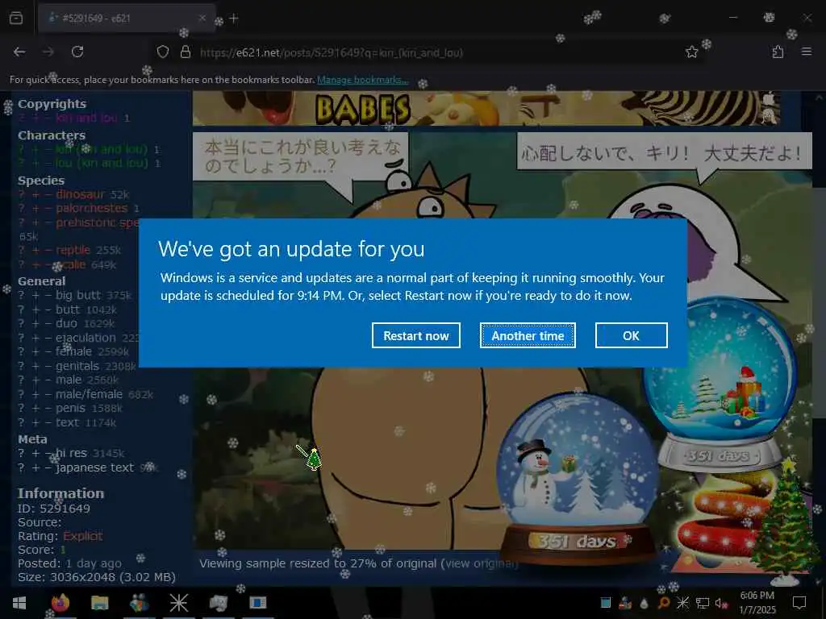826x619 pixels.
Task: Click the question mark beside dinosaur tag
Action: coord(21,194)
